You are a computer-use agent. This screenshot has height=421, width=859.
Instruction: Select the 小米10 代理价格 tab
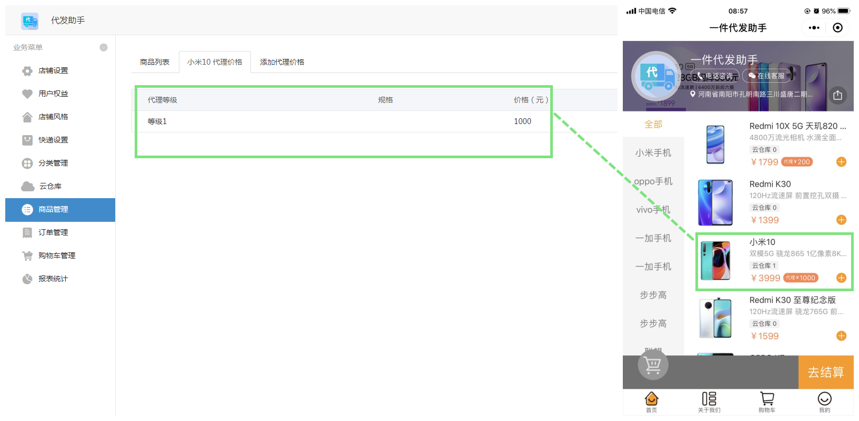tap(215, 62)
